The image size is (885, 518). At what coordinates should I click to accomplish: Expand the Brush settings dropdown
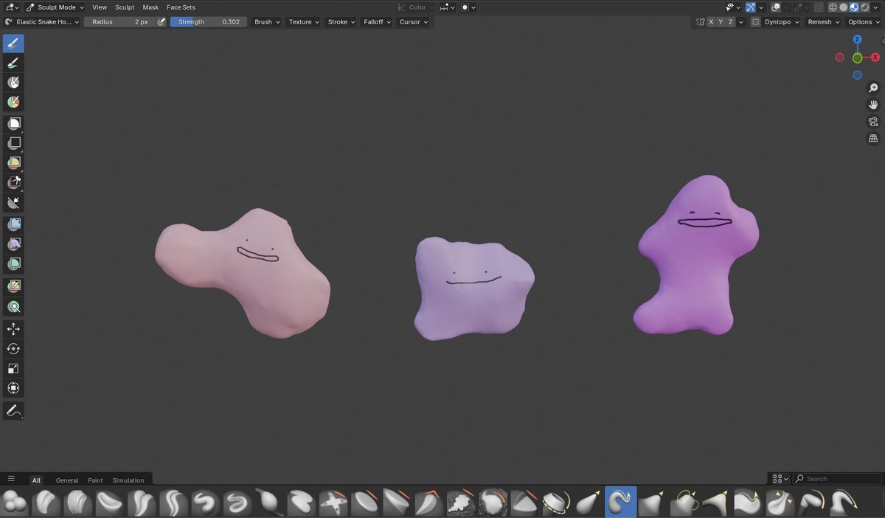267,22
